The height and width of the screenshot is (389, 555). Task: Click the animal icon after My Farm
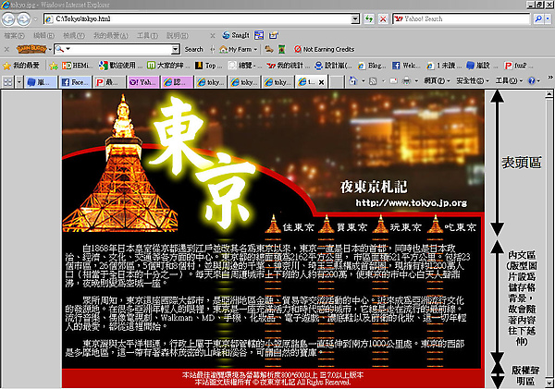[269, 49]
